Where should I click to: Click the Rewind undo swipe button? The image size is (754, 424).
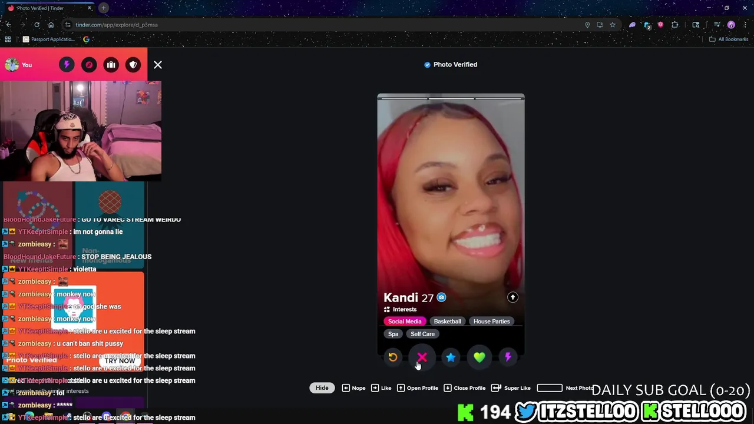[393, 357]
